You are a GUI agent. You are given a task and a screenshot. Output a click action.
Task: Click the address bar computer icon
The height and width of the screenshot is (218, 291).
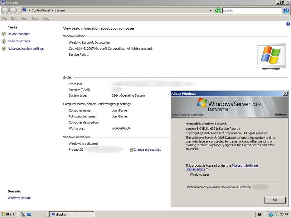tap(24, 10)
